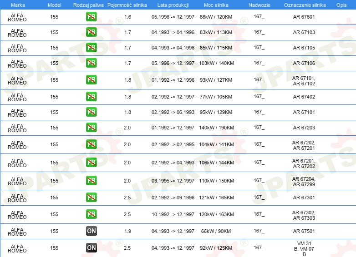Select engine code AR 67301
This screenshot has height=257, width=356.
(x=304, y=198)
